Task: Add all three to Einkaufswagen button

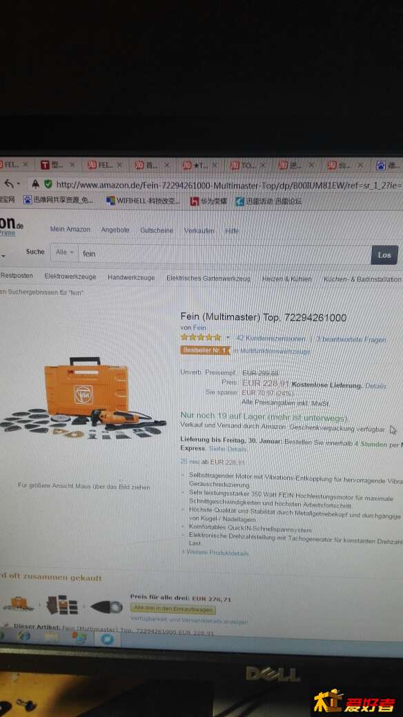Action: pos(173,609)
